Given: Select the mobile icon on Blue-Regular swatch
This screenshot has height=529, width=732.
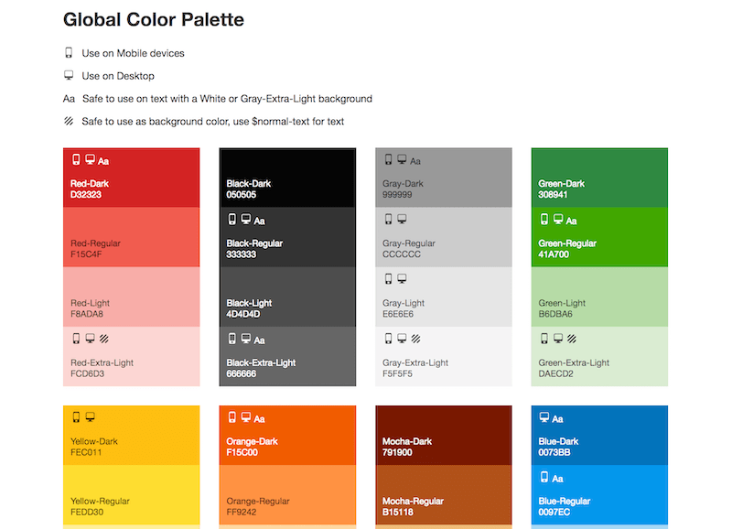Looking at the screenshot, I should click(x=544, y=478).
